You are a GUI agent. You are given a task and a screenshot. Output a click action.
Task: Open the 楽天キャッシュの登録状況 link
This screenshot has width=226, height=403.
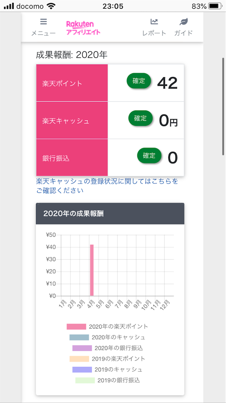(x=107, y=186)
